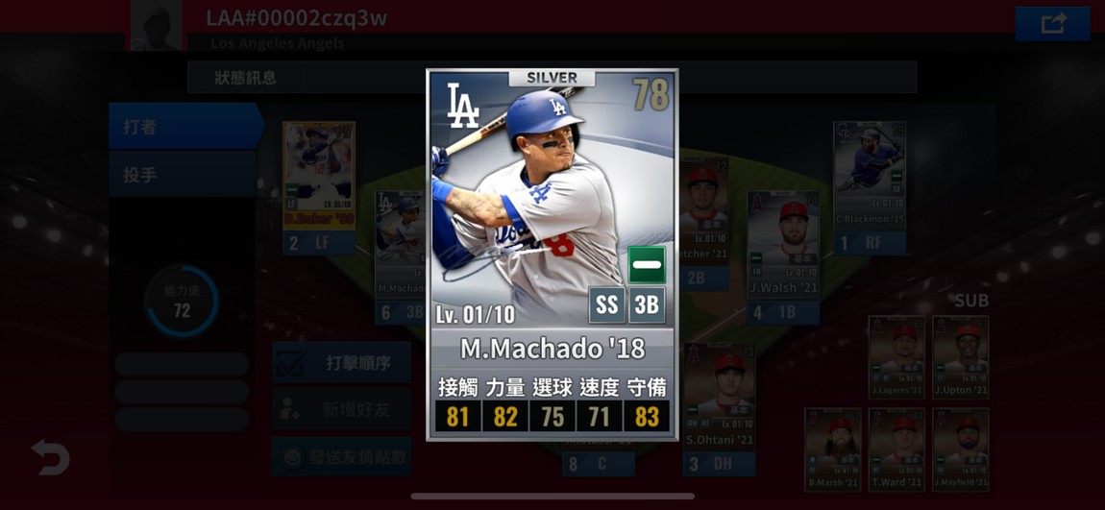Switch to the 投手 pitchers tab
The width and height of the screenshot is (1105, 510).
click(182, 174)
